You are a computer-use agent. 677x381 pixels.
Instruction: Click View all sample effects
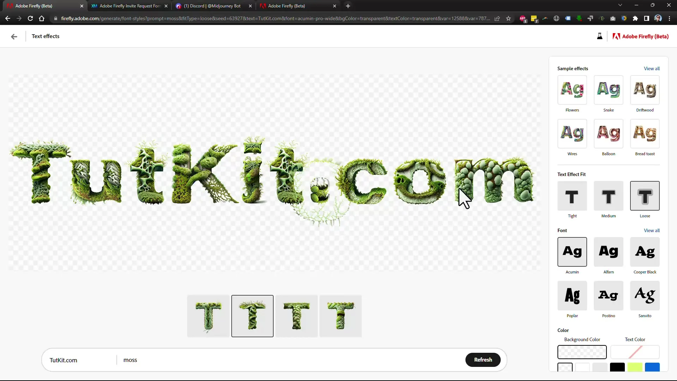(651, 68)
